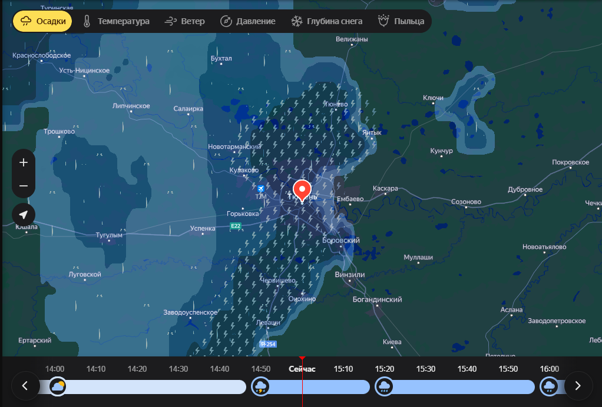Click the partly cloudy icon at 14:00
Viewport: 602px width, 407px height.
(x=57, y=386)
